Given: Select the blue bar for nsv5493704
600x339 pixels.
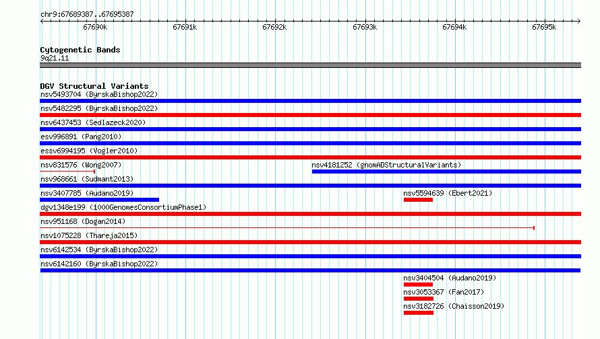Looking at the screenshot, I should (310, 101).
